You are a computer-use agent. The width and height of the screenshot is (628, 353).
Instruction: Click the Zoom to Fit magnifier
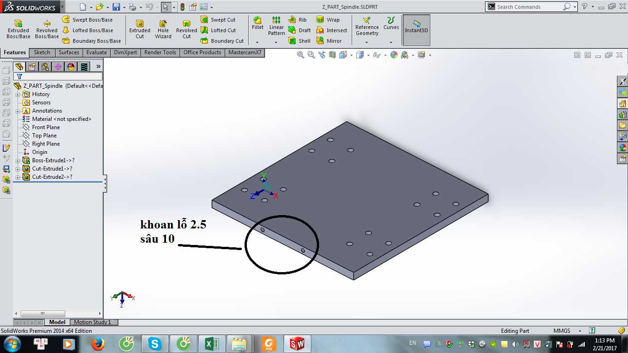301,55
